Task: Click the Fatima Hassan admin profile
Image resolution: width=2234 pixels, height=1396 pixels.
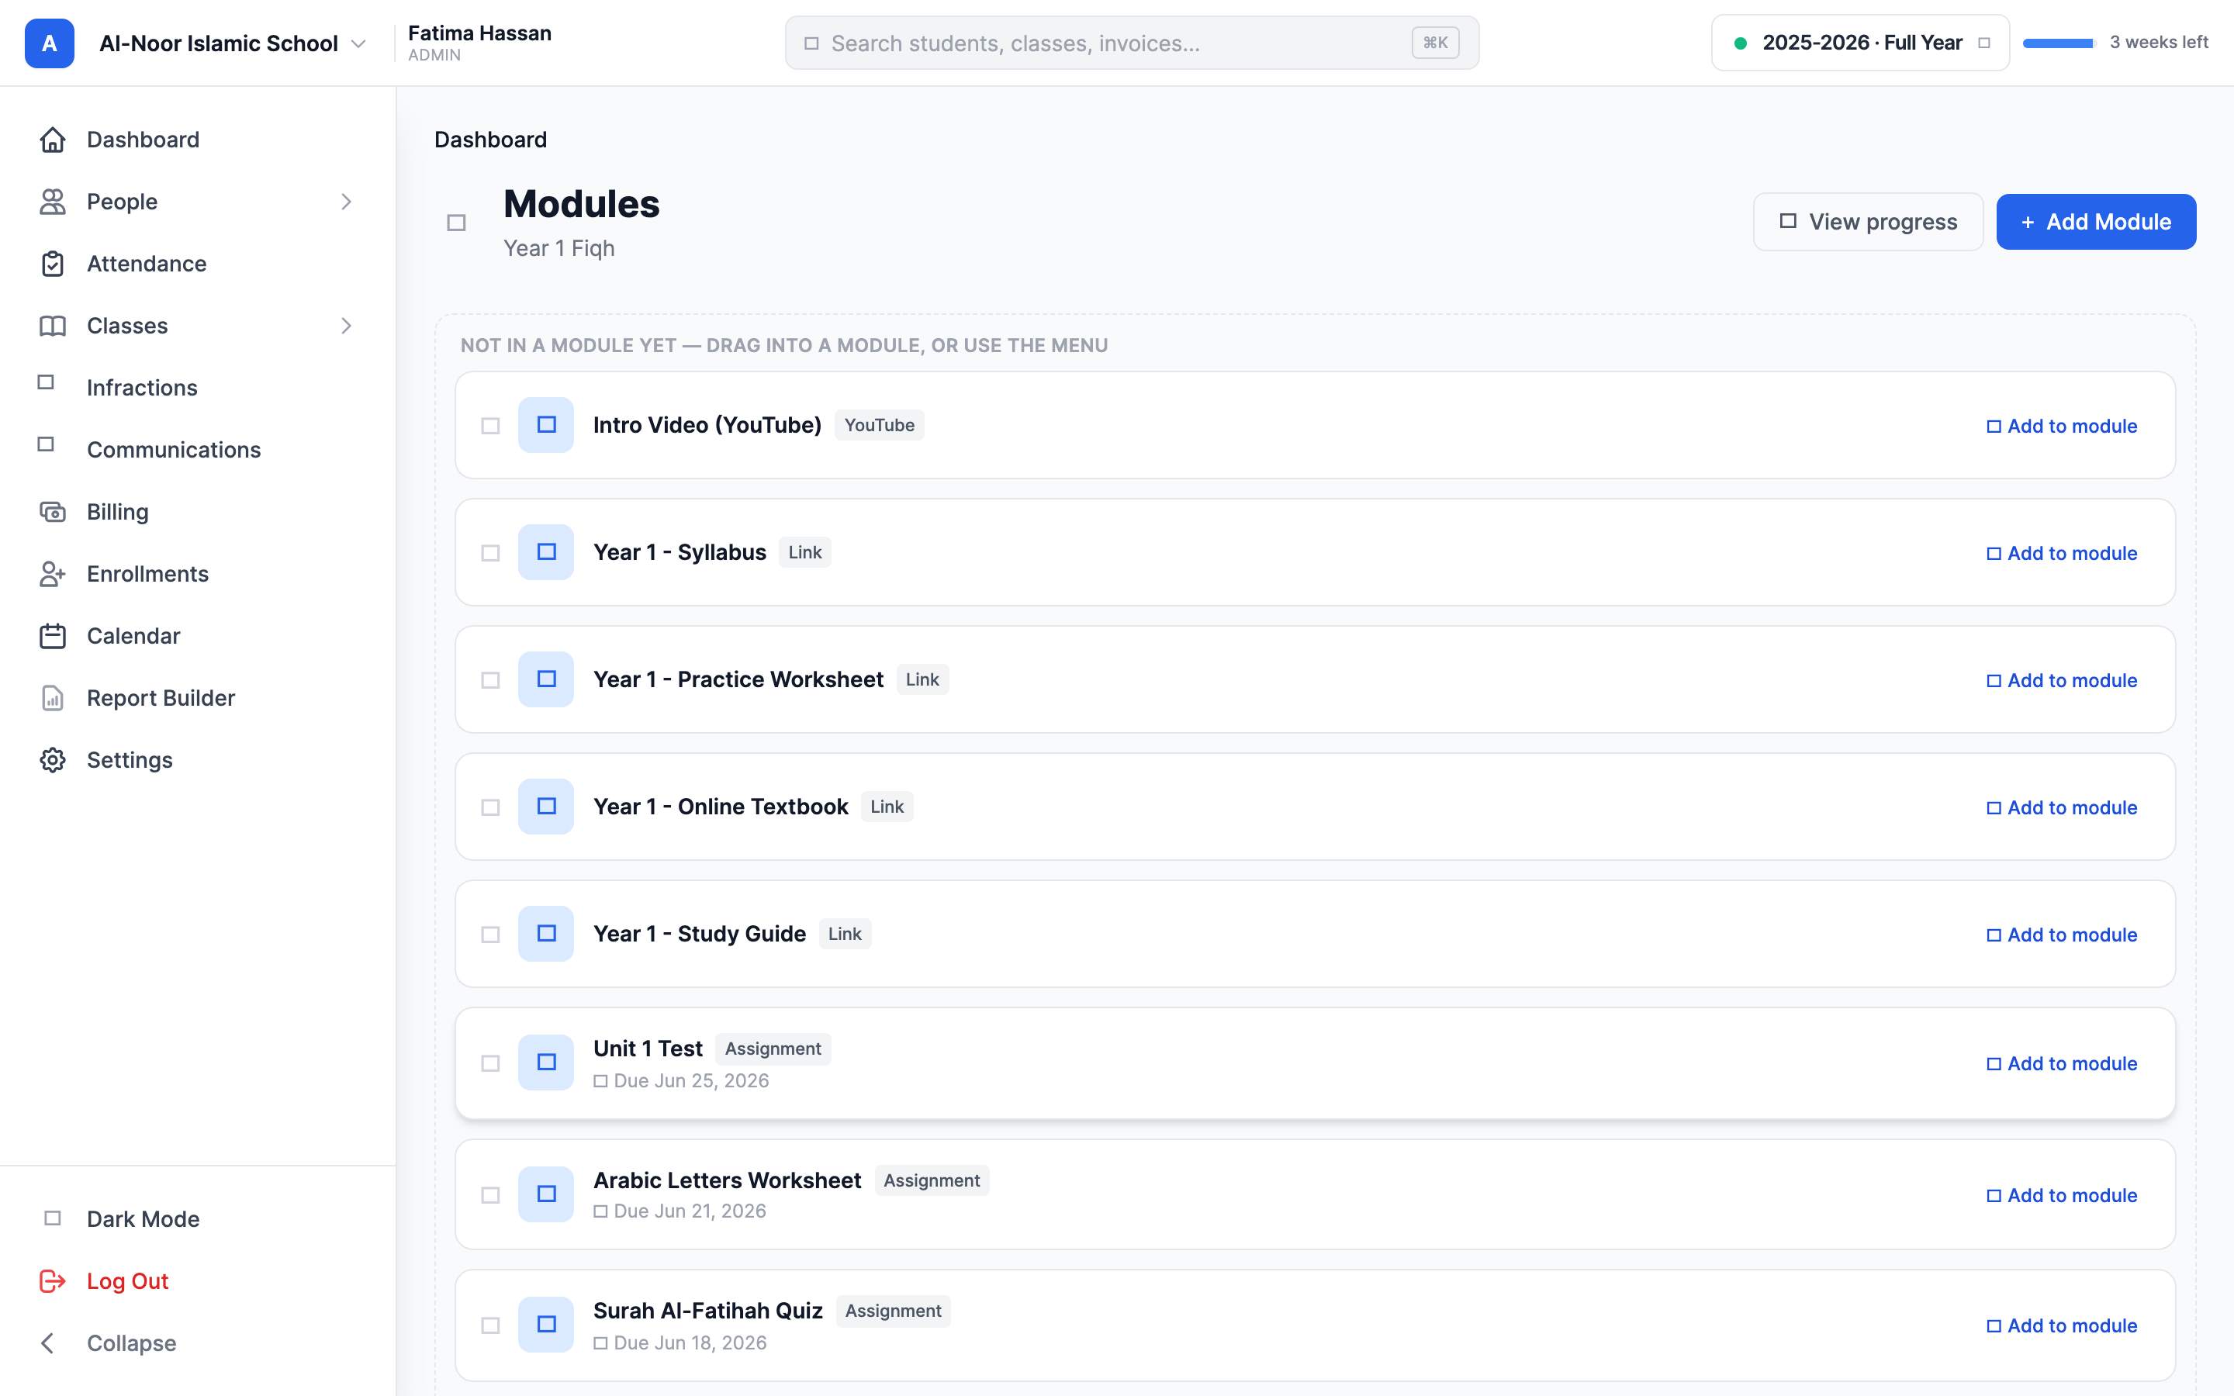Action: point(479,43)
